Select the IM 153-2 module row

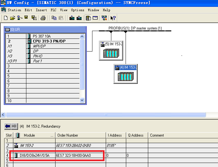tap(111, 146)
